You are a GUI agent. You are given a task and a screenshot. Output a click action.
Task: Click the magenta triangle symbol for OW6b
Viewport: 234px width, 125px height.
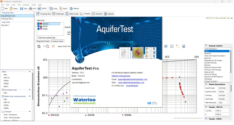[x=41, y=29]
